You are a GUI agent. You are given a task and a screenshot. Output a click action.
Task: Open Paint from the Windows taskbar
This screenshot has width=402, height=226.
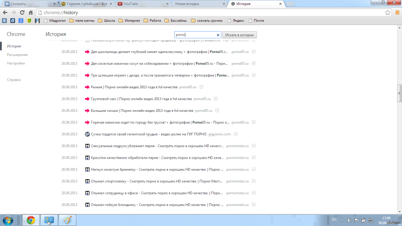click(67, 220)
